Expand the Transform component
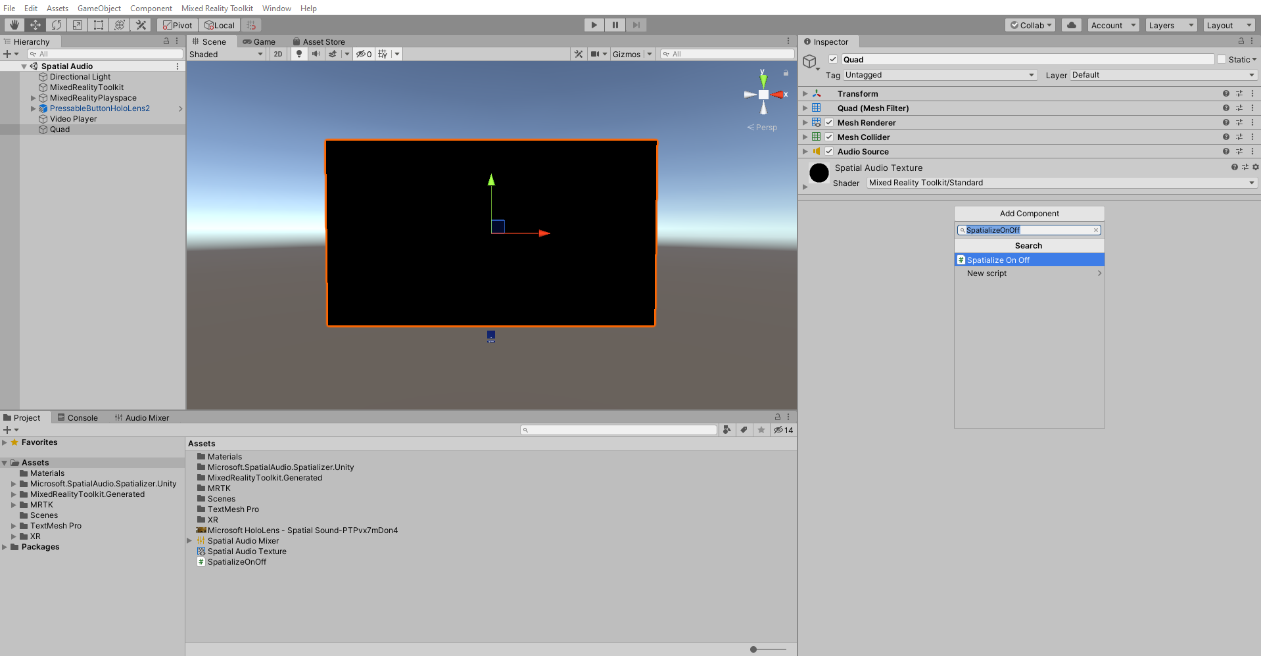 click(805, 94)
